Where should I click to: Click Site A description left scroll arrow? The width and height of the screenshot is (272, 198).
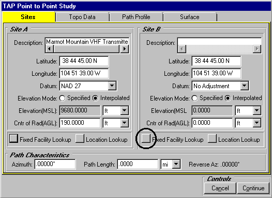pos(50,49)
